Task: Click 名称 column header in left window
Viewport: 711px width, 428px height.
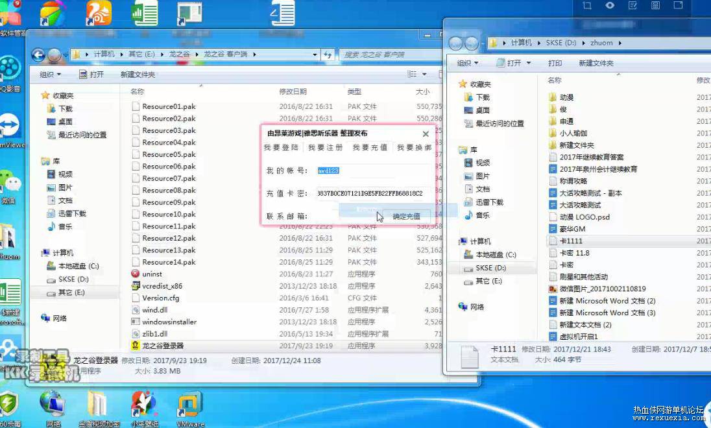Action: pos(138,91)
